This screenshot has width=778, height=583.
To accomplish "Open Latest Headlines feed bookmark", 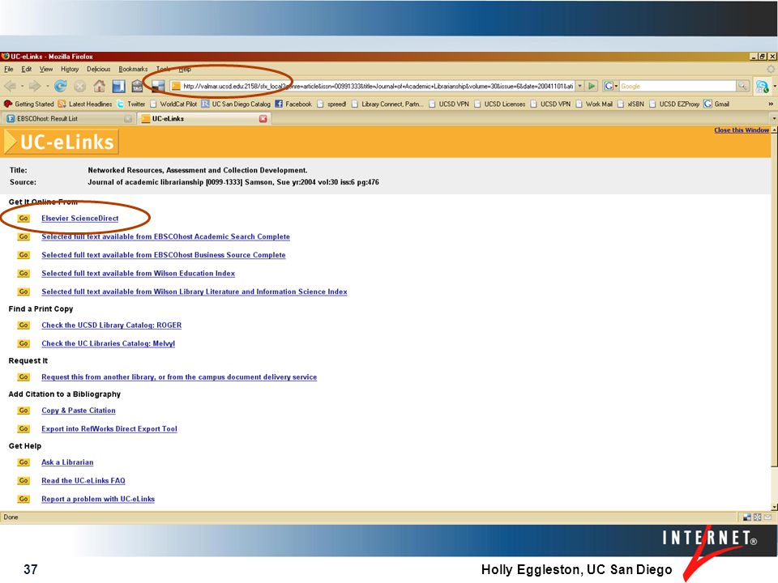I will (85, 104).
